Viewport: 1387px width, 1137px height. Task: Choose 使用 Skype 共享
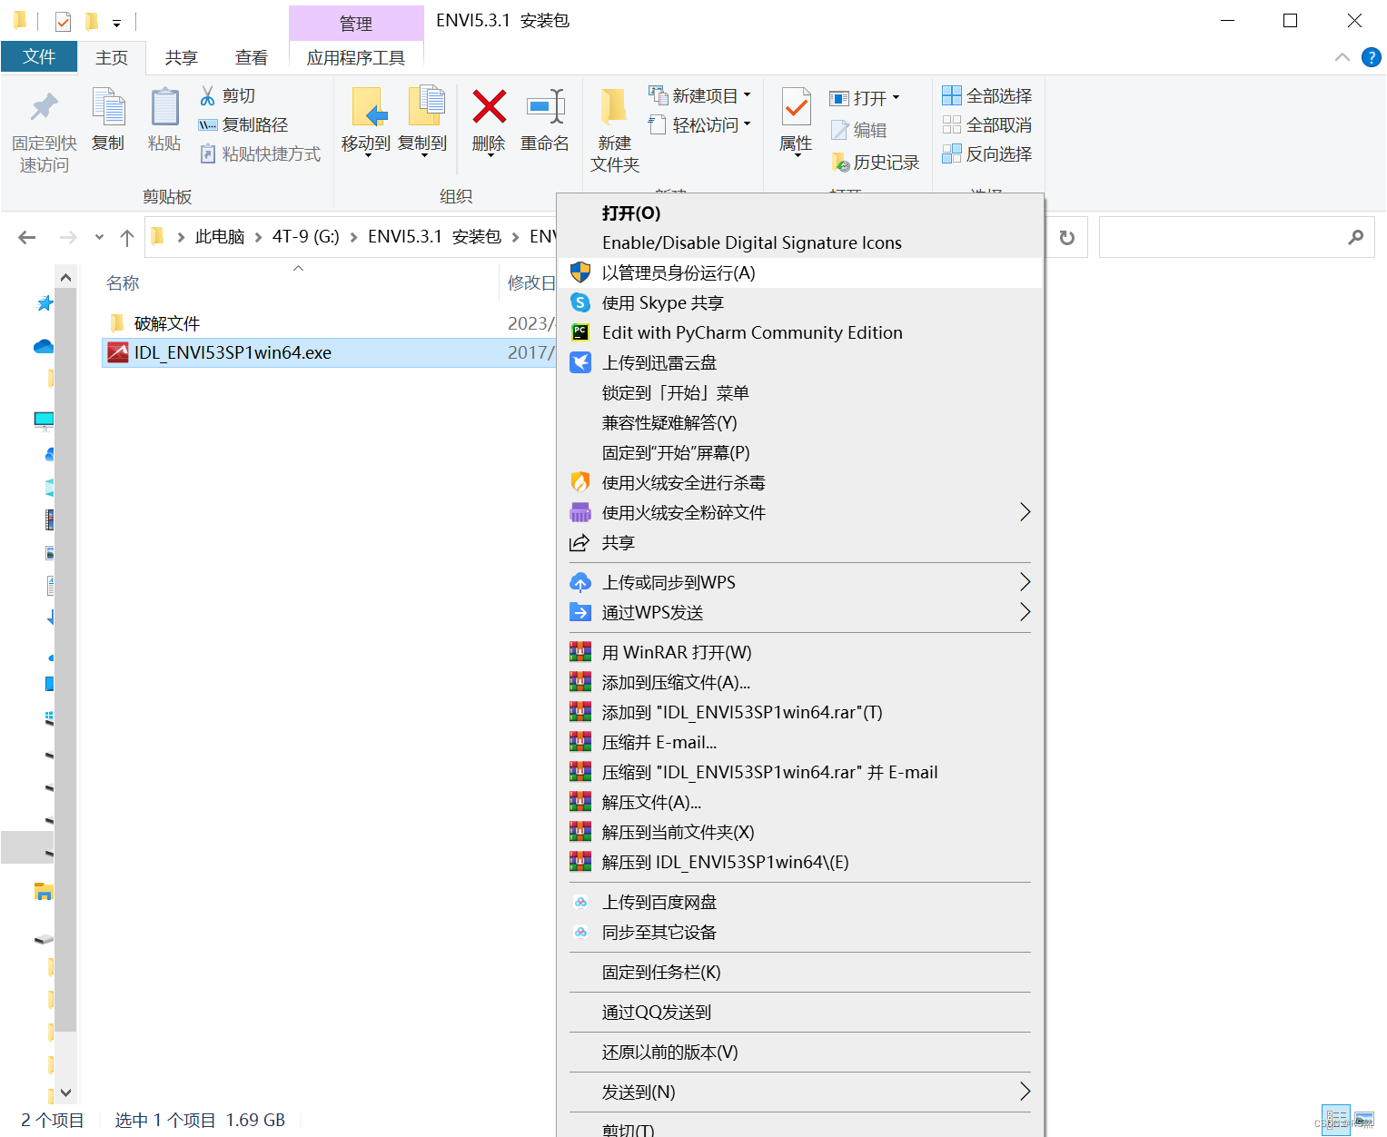coord(800,302)
